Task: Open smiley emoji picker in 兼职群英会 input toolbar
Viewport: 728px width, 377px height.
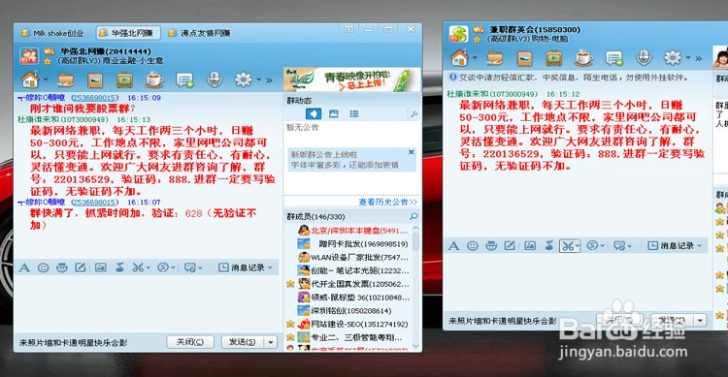Action: click(472, 246)
